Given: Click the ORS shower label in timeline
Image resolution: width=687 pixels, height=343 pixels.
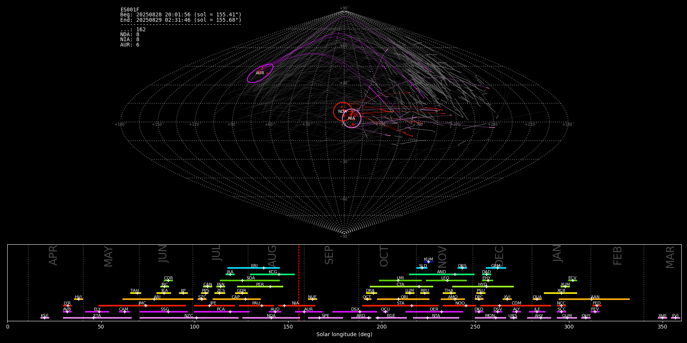Looking at the screenshot, I should (462, 266).
